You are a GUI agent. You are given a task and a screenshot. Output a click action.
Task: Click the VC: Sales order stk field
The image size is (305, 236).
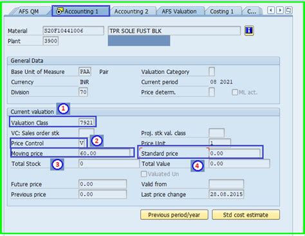[86, 133]
